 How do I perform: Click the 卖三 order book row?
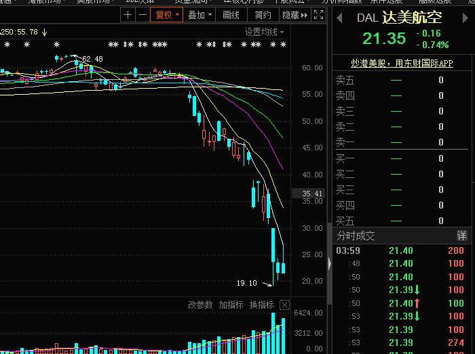(x=402, y=111)
